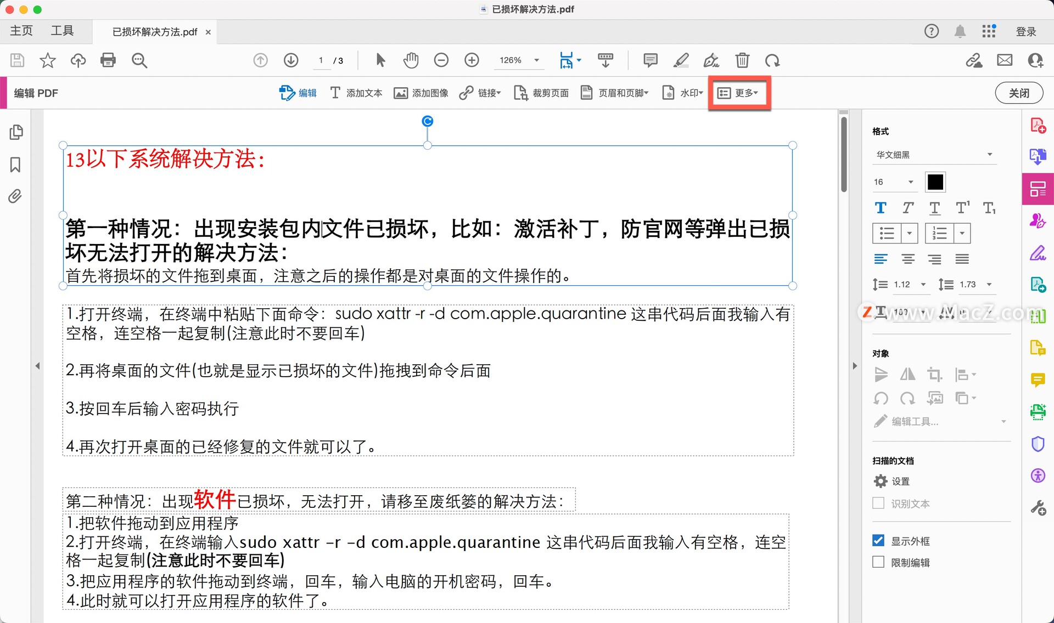The width and height of the screenshot is (1054, 623).
Task: Uncheck the 显示外框 checkbox
Action: (x=878, y=540)
